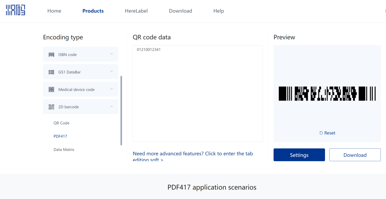Go to the HereLabel page
This screenshot has height=199, width=386.
click(136, 11)
